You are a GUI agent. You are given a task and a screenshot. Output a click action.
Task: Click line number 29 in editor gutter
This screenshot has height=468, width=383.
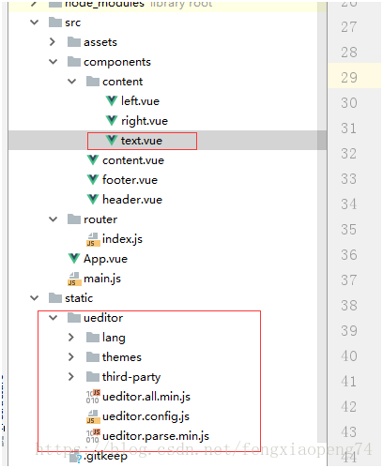pyautogui.click(x=349, y=78)
